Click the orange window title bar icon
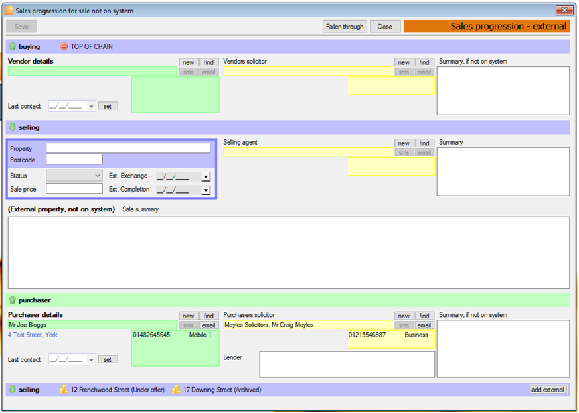Image resolution: width=579 pixels, height=413 pixels. (x=9, y=11)
